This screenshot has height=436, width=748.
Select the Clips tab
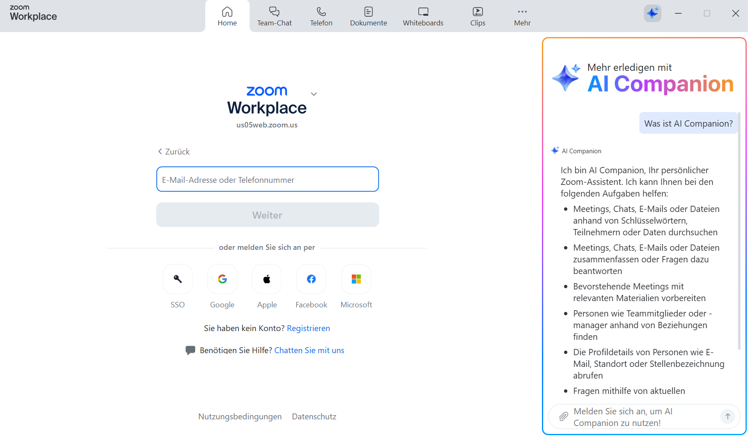click(x=478, y=17)
